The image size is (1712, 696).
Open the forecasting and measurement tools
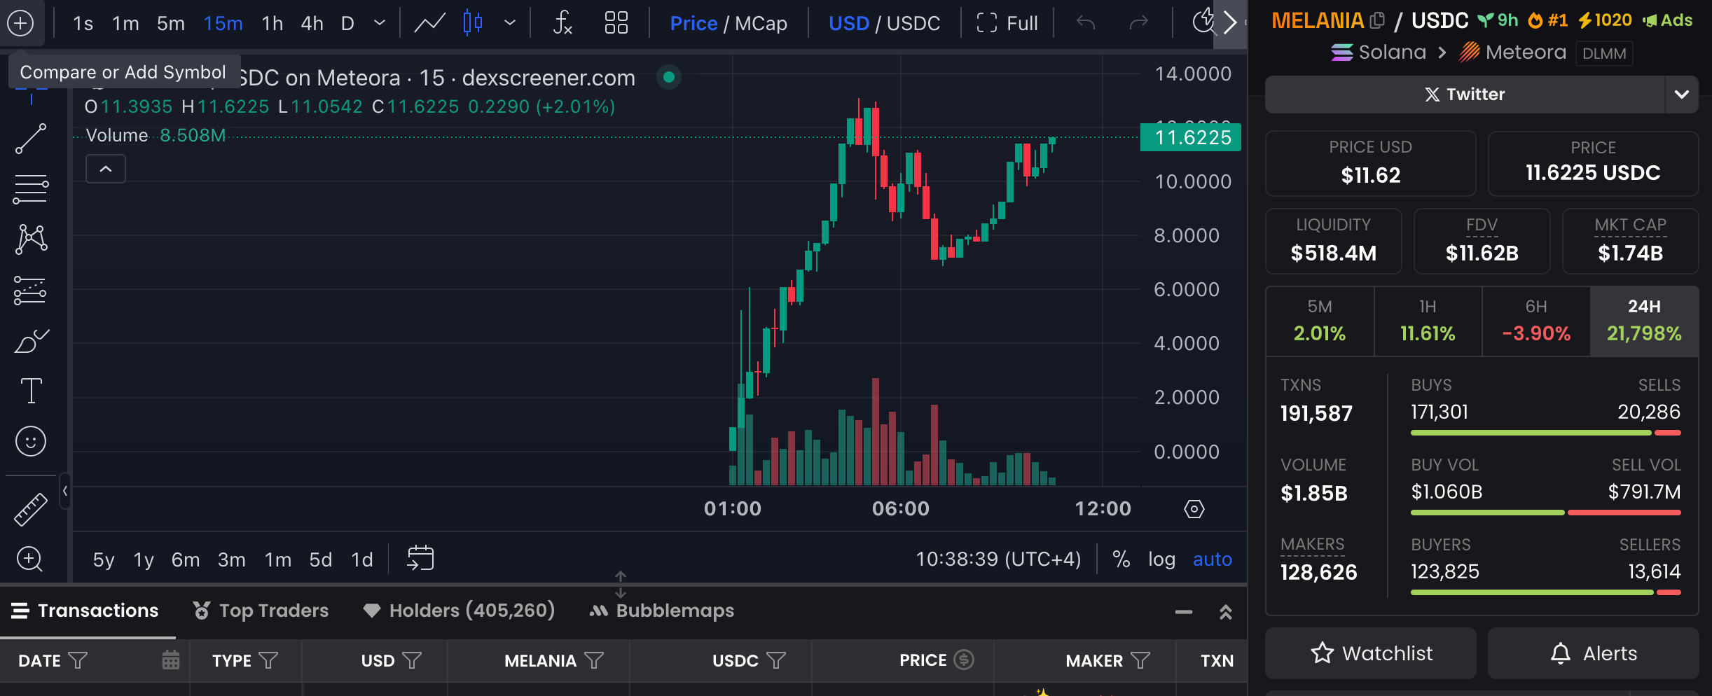pos(31,291)
